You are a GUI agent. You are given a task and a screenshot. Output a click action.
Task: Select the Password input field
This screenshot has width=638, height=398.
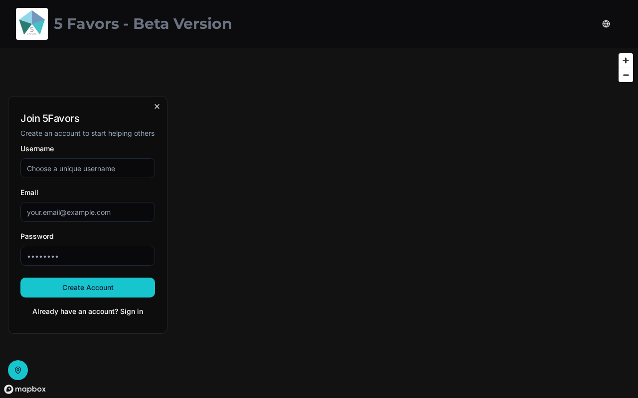(88, 256)
